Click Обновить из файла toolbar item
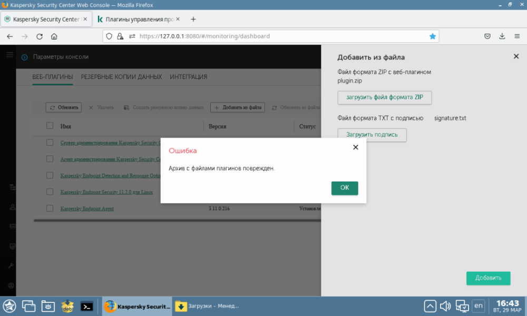 (x=296, y=107)
